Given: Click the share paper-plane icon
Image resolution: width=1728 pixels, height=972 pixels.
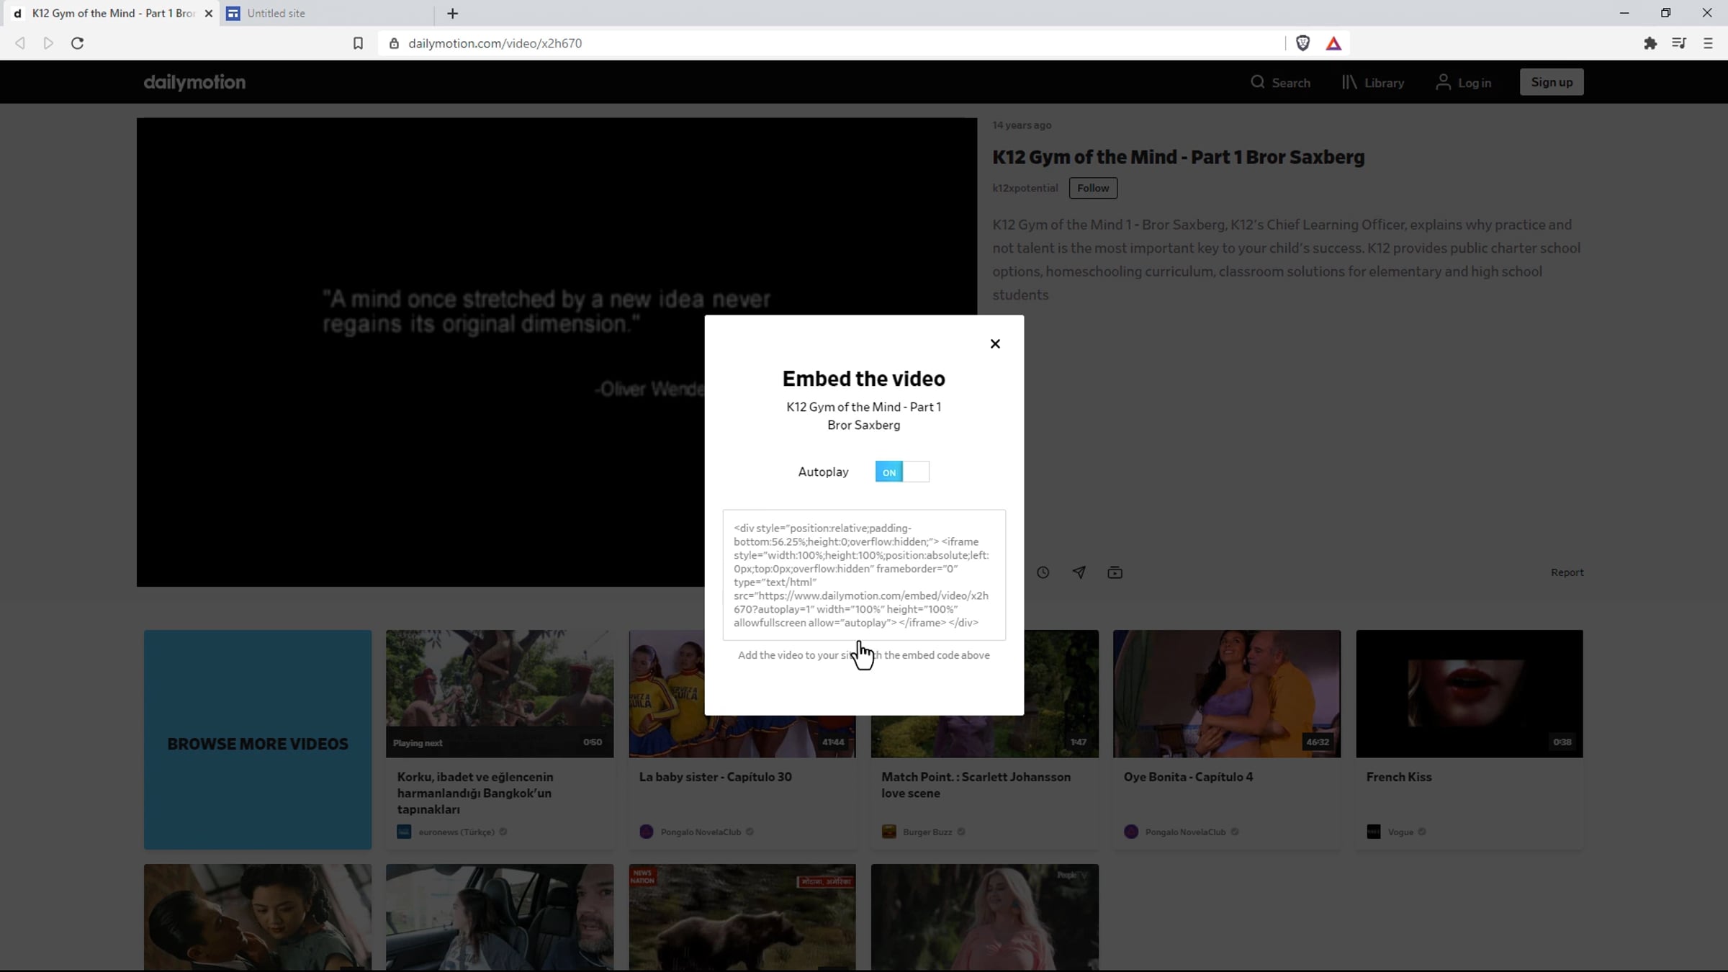Looking at the screenshot, I should pos(1079,572).
